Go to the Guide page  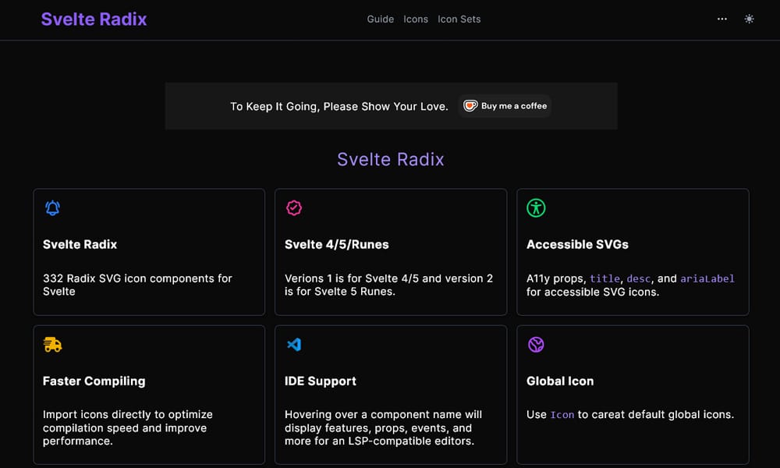(380, 19)
